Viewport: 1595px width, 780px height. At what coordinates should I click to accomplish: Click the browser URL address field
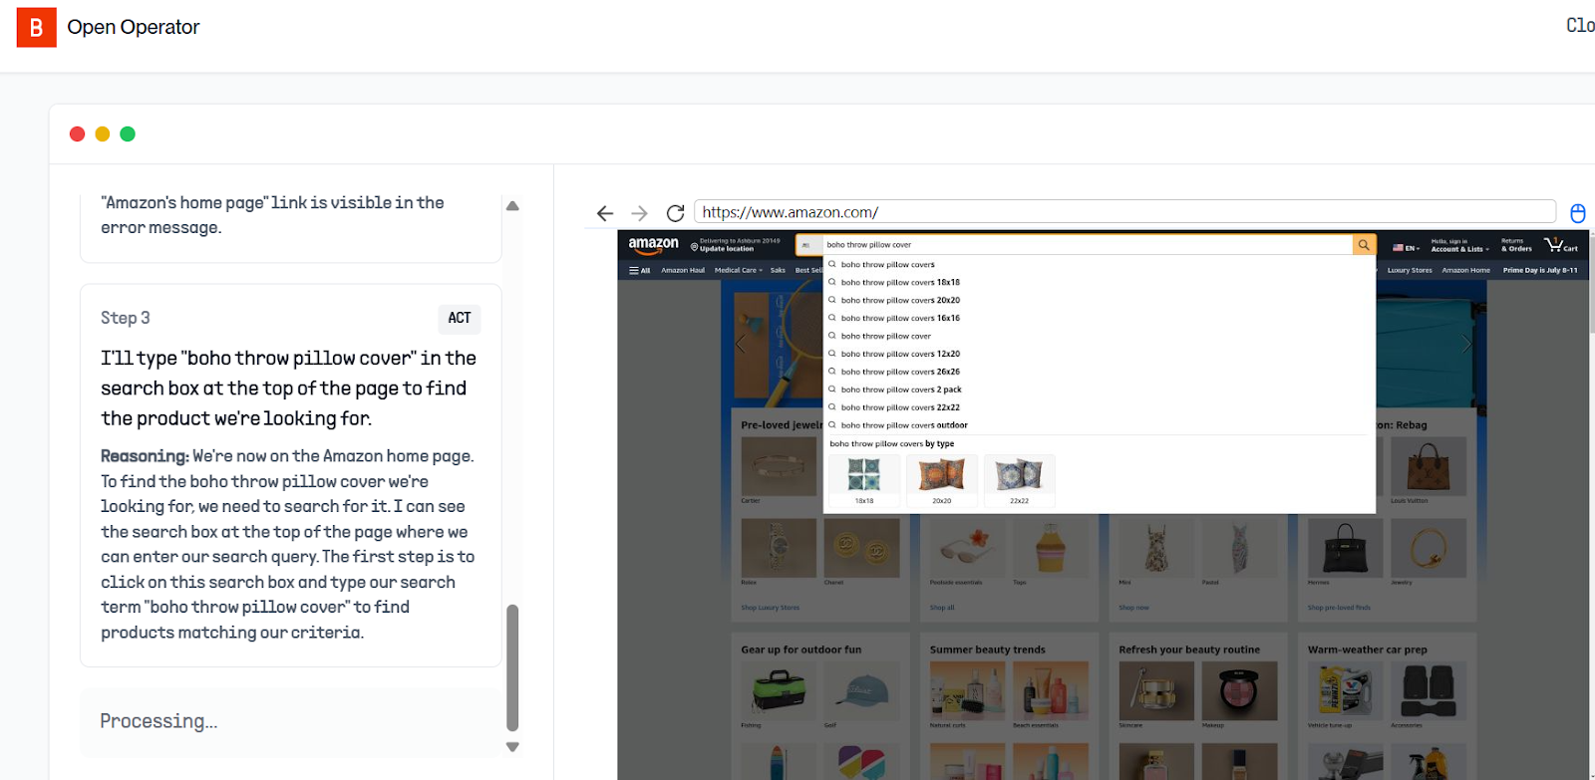(1124, 212)
